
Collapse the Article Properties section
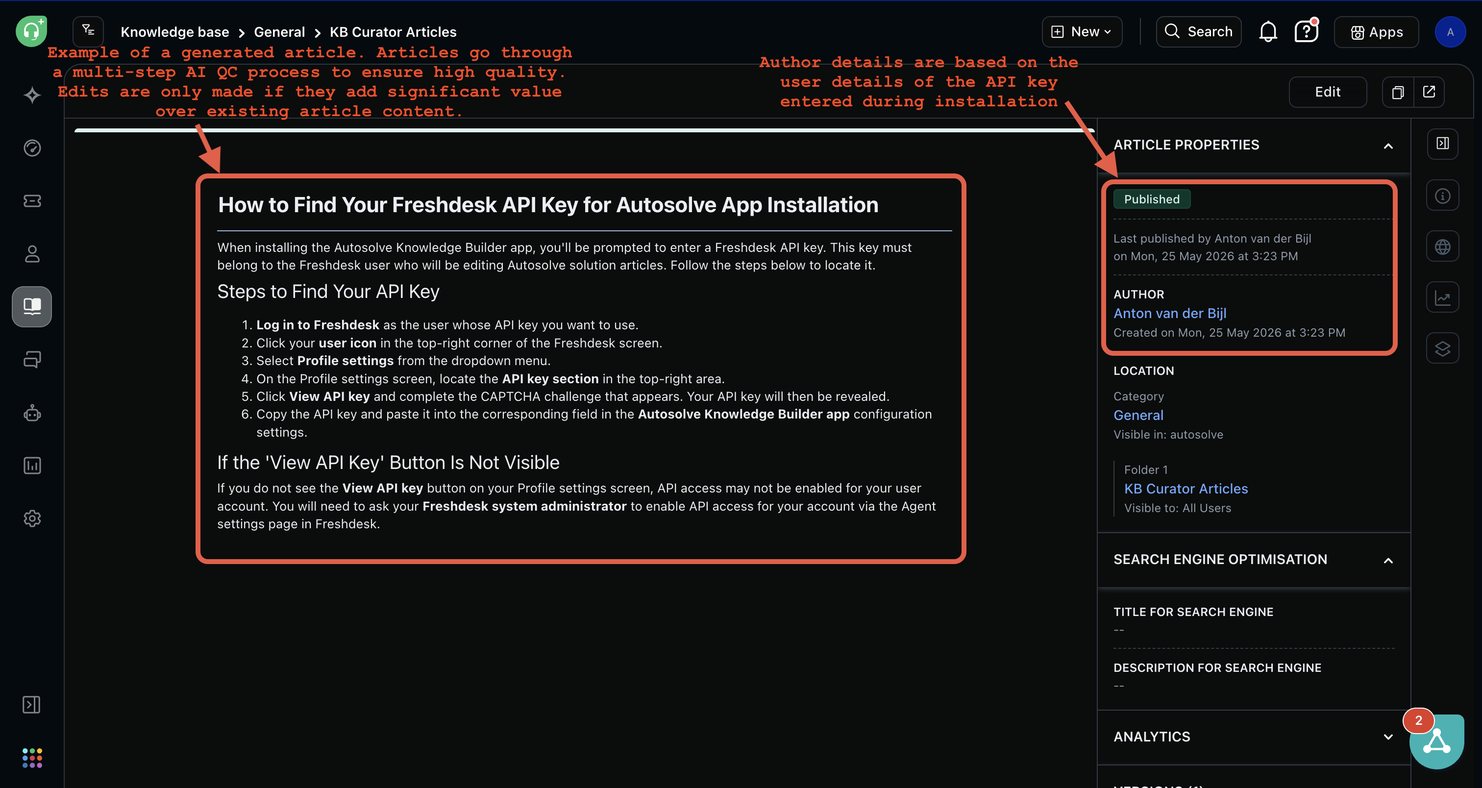click(1387, 146)
